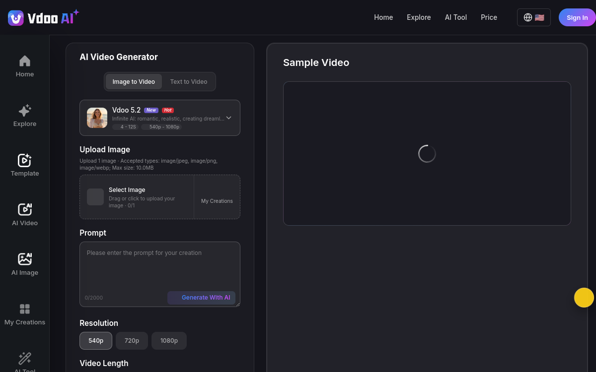
Task: Click the yellow floating circle button
Action: tap(584, 298)
